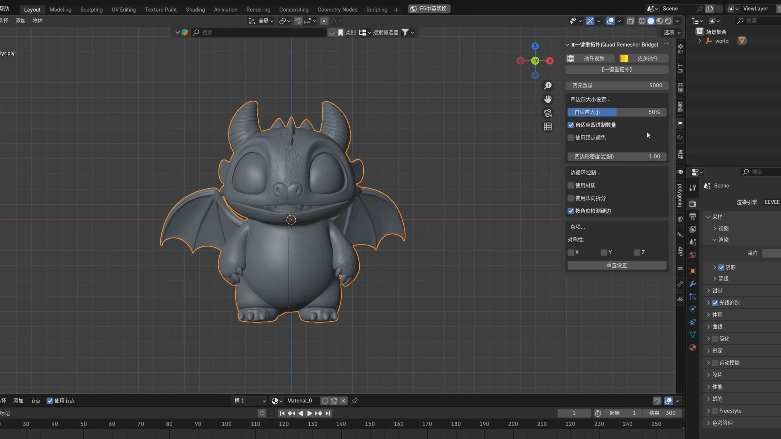The height and width of the screenshot is (439, 781).
Task: Click the 【一键重拓扑】 button
Action: coord(617,70)
